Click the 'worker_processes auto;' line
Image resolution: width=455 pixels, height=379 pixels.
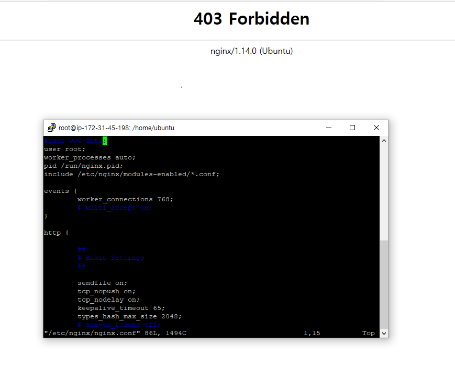90,158
